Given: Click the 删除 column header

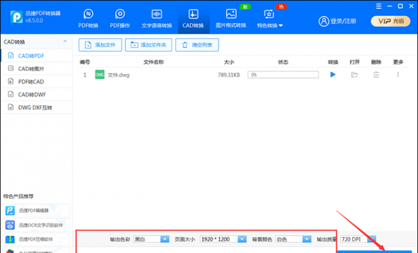Looking at the screenshot, I should point(376,62).
